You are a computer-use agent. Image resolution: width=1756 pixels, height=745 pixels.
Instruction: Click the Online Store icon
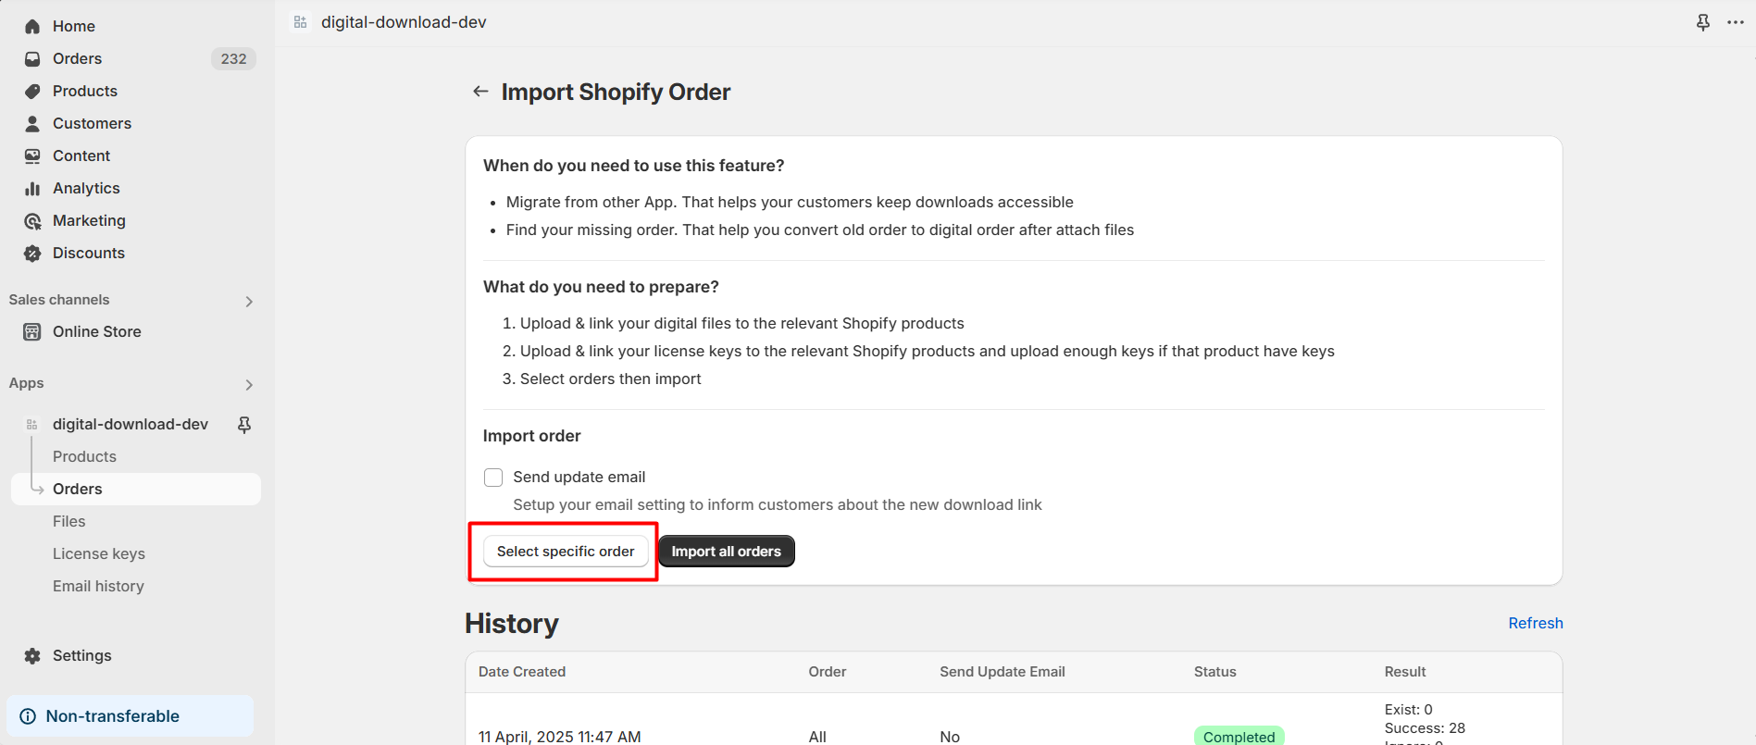click(x=32, y=332)
